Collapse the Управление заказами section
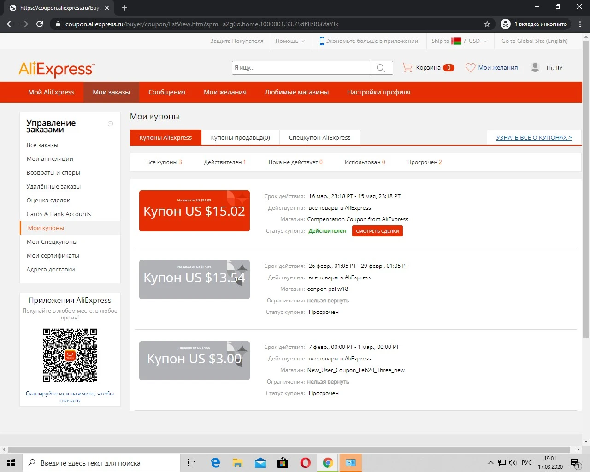The width and height of the screenshot is (590, 472). pos(110,124)
